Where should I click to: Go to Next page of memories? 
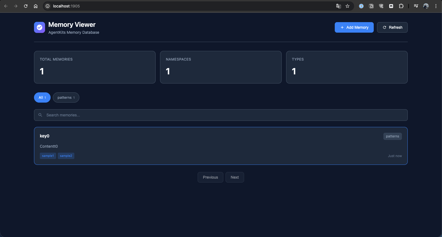click(235, 177)
